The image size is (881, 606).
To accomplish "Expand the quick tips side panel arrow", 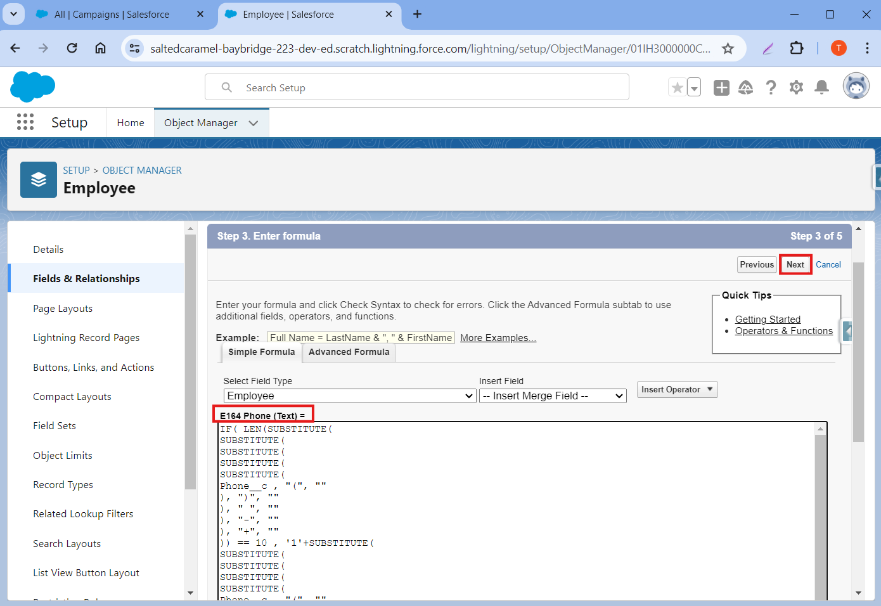I will coord(847,331).
